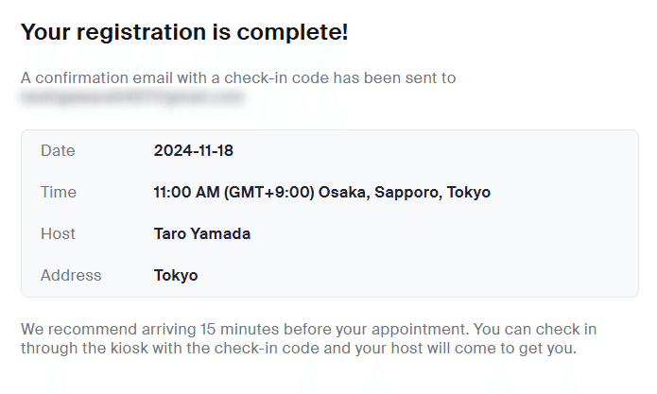Click the GMT+9:00 timezone text
This screenshot has height=394, width=657.
(x=269, y=192)
